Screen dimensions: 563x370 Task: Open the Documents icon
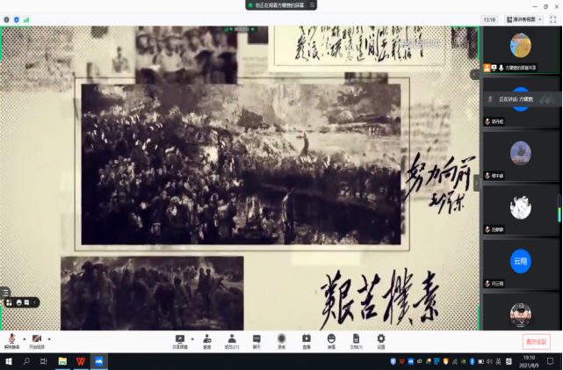click(356, 338)
